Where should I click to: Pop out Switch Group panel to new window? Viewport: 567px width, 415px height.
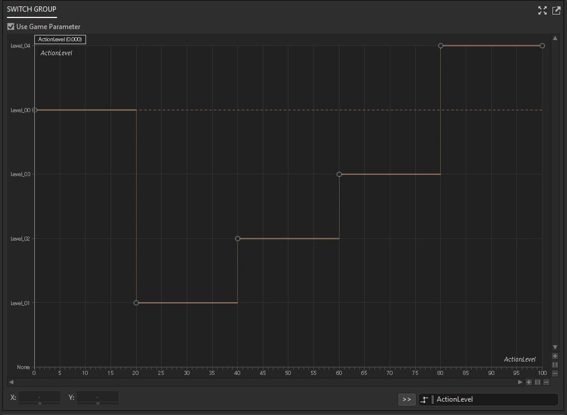pos(556,10)
